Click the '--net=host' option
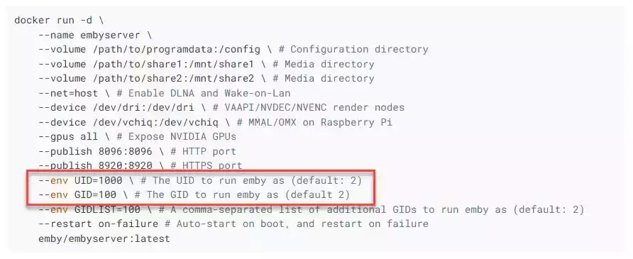Screen dimensions: 633x259 [68, 93]
